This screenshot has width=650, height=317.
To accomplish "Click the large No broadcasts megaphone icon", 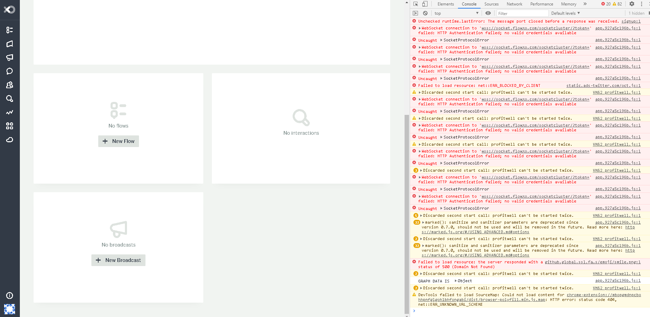I will point(118,229).
